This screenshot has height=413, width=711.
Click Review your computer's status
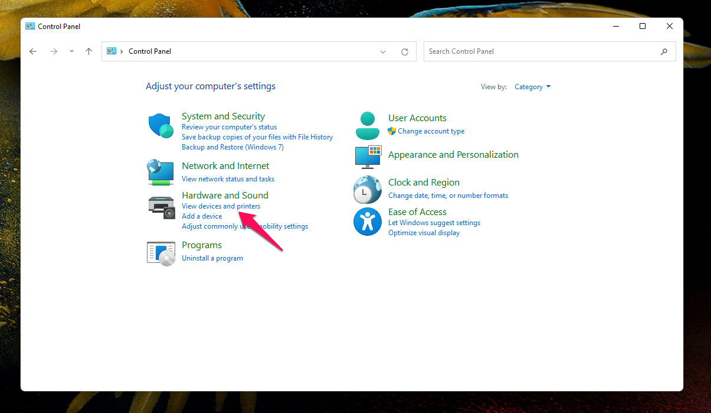[x=229, y=127]
